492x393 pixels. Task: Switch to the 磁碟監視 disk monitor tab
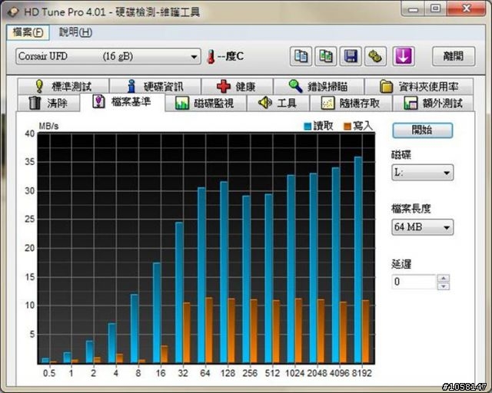pos(205,103)
